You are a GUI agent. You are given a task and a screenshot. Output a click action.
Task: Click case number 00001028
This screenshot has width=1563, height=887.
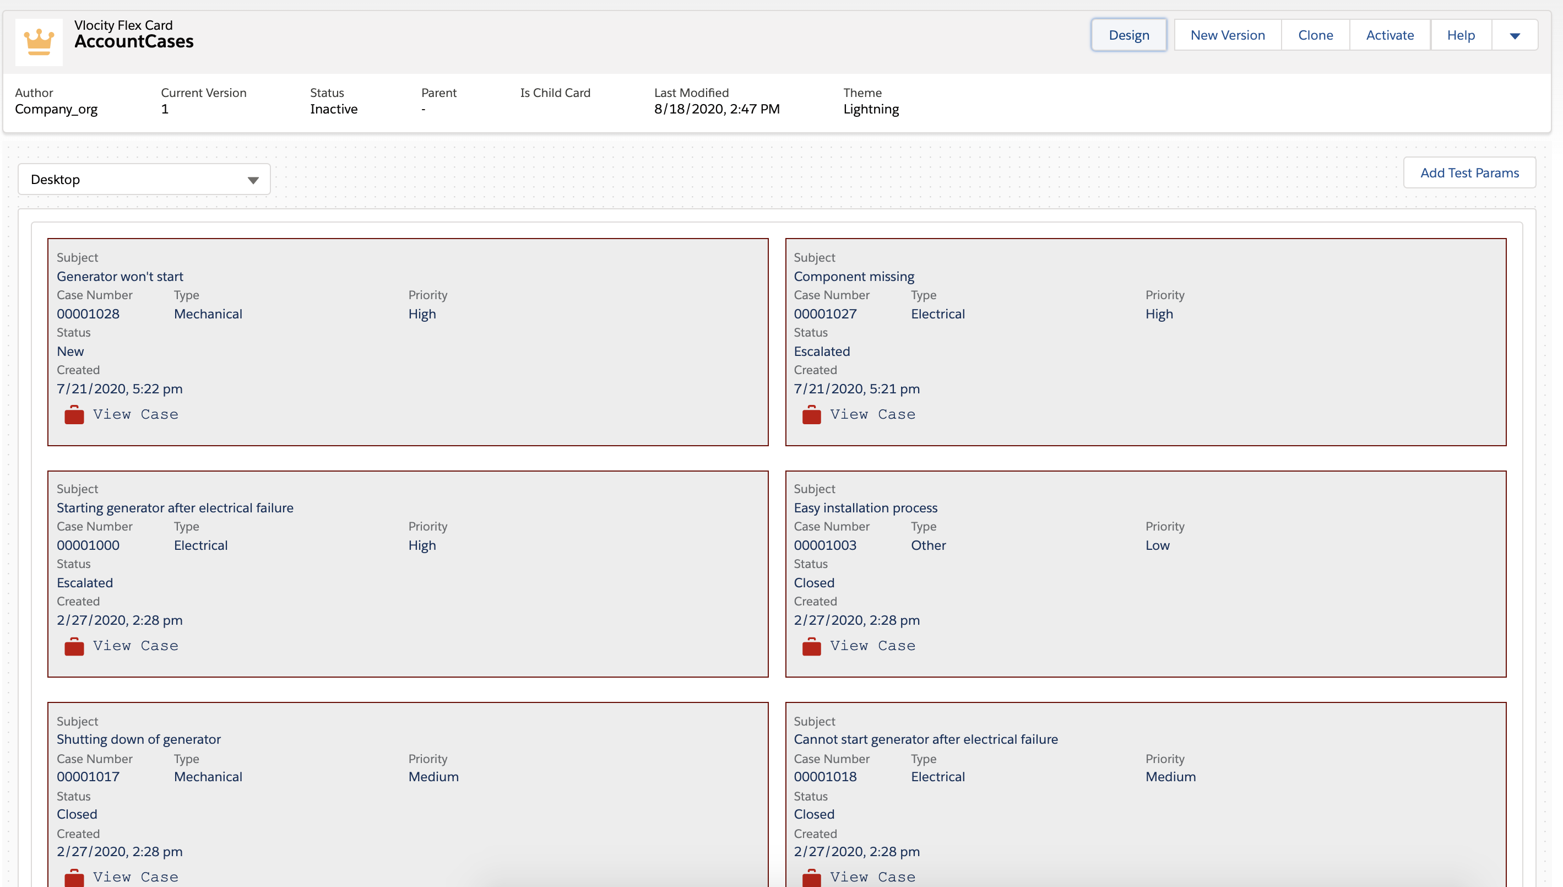88,315
